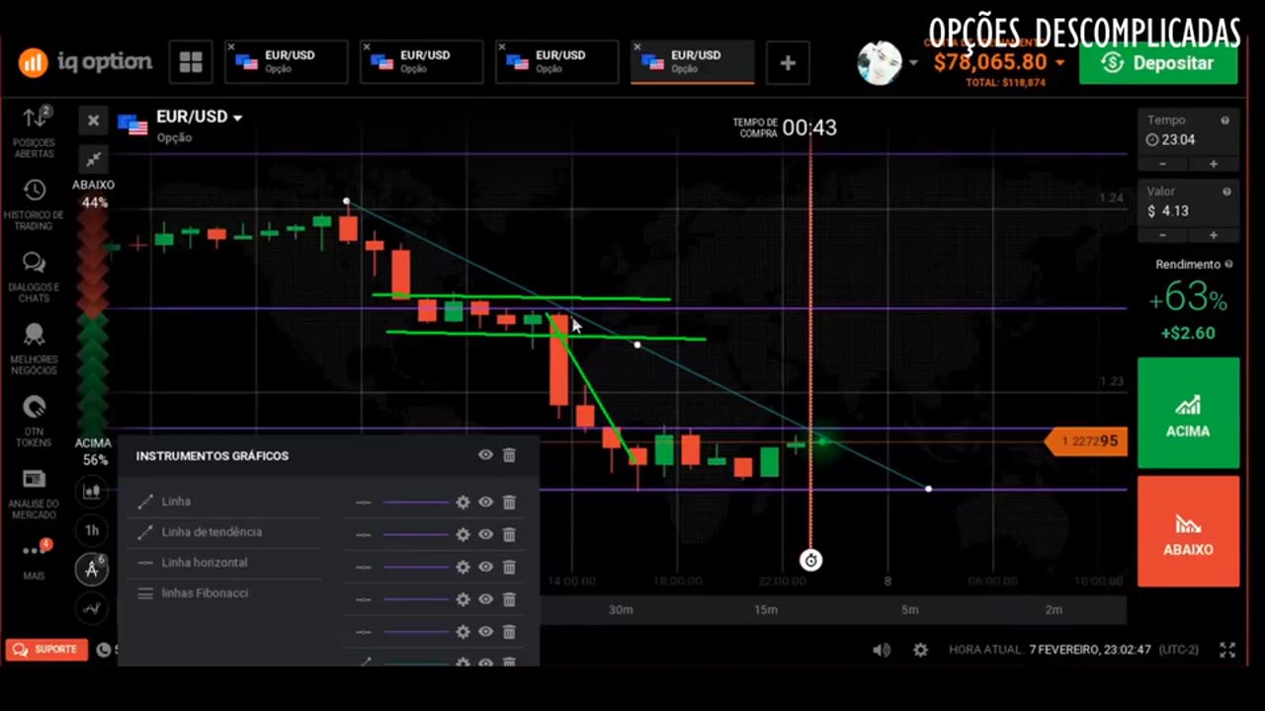
Task: Open Melhores Negócios sidebar icon
Action: [35, 350]
